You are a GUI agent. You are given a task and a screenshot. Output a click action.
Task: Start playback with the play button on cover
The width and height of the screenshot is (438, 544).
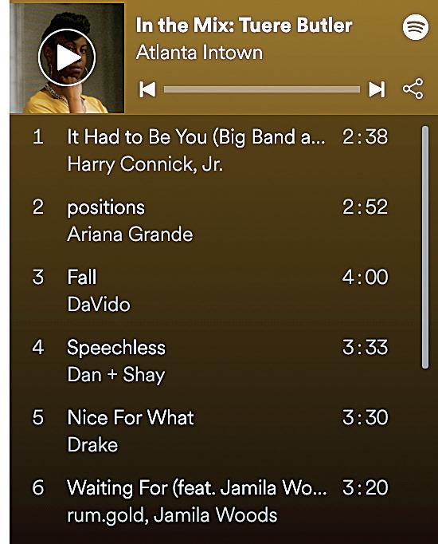point(67,57)
